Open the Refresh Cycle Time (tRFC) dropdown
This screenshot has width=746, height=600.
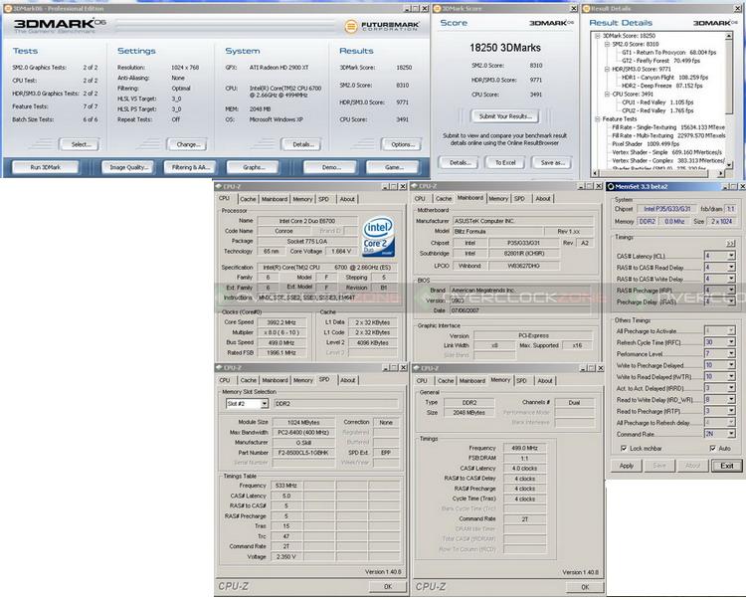point(731,342)
